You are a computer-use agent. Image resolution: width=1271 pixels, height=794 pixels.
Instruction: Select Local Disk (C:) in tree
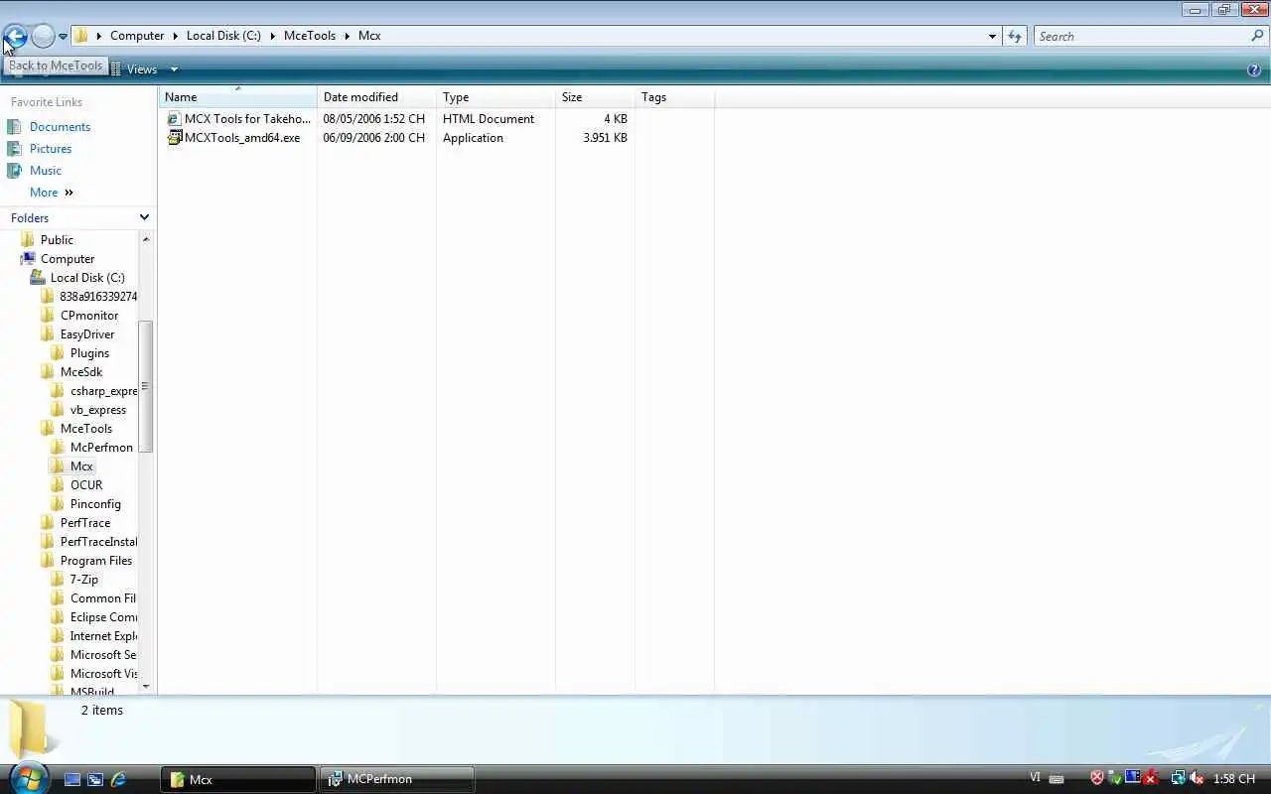(87, 278)
